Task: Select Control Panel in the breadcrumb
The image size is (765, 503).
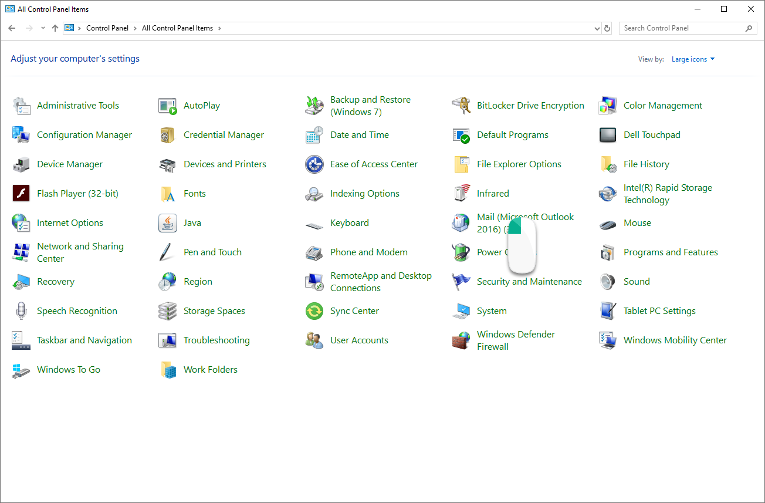Action: [x=107, y=28]
